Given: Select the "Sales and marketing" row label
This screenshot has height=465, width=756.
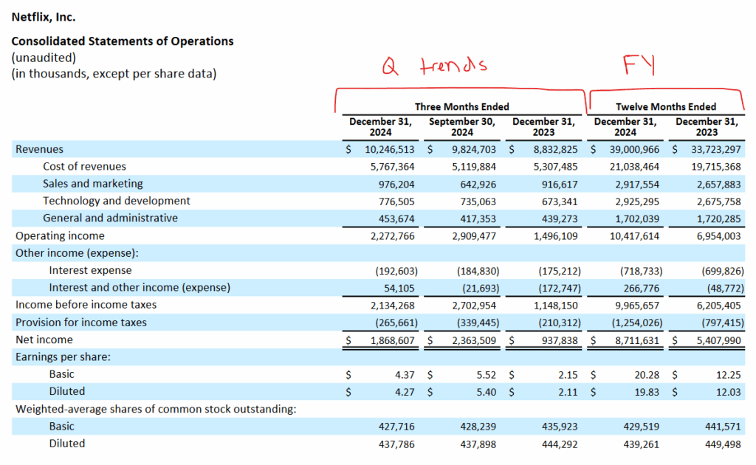Looking at the screenshot, I should click(x=92, y=184).
